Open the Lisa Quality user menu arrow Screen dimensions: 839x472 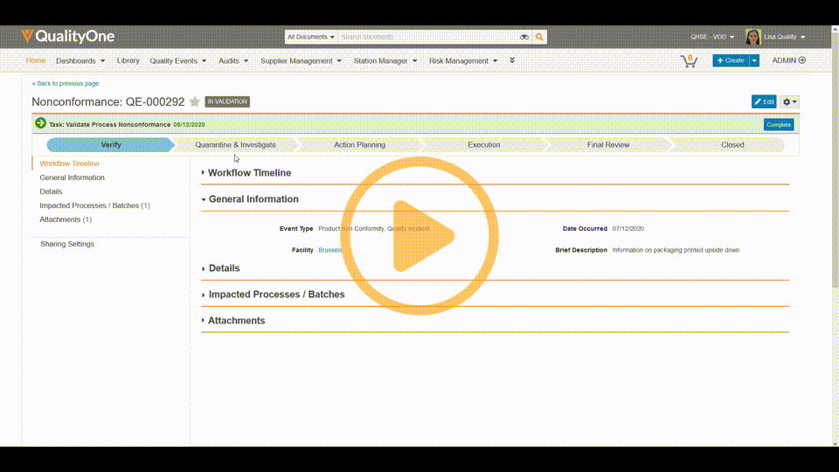pos(802,37)
